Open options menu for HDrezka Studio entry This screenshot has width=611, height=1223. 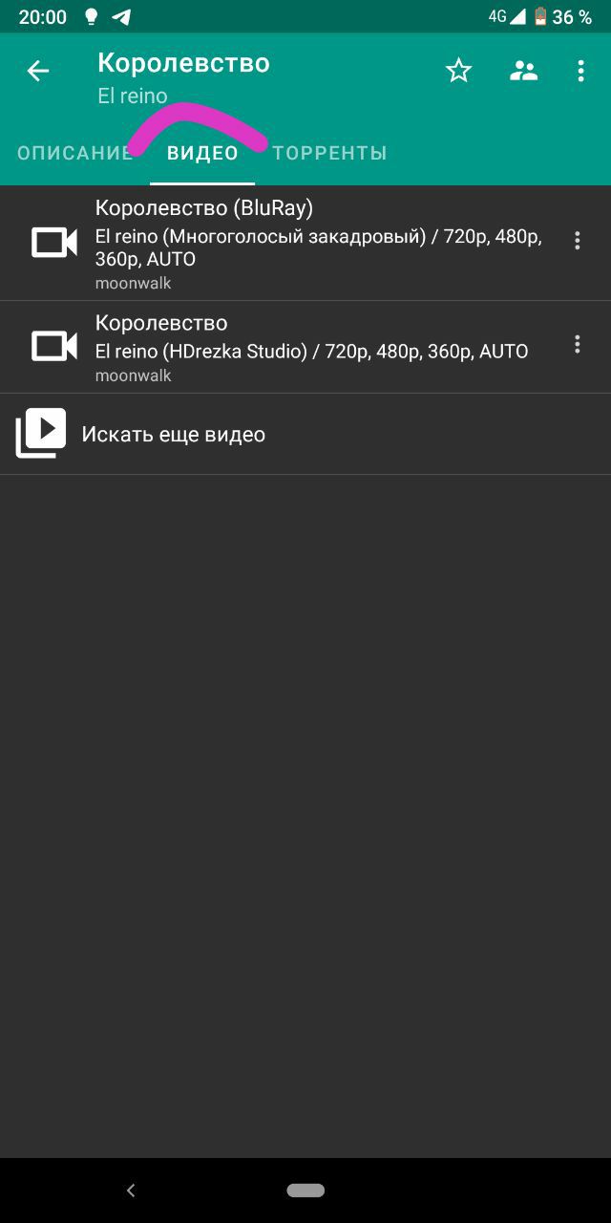pyautogui.click(x=577, y=344)
